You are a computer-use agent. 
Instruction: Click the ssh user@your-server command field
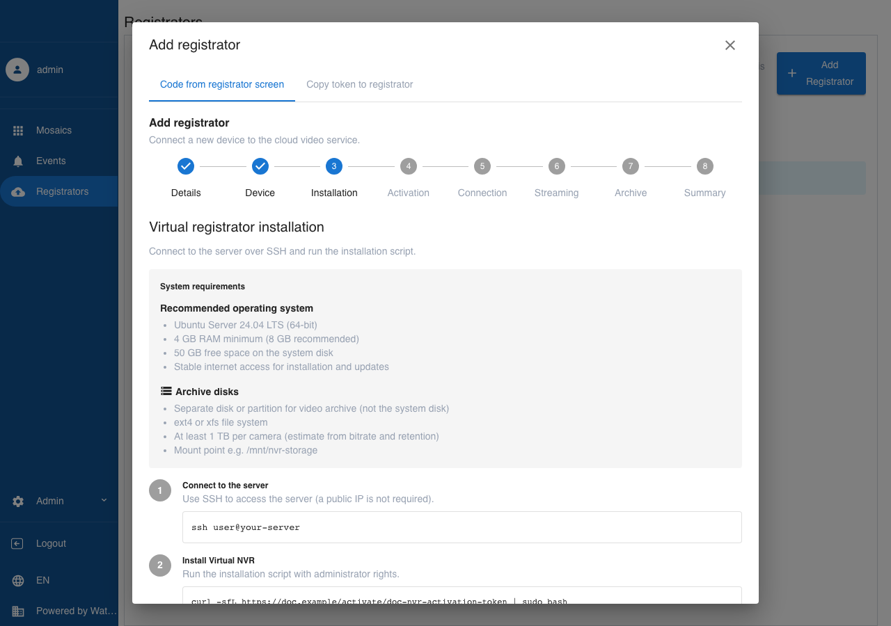tap(462, 527)
